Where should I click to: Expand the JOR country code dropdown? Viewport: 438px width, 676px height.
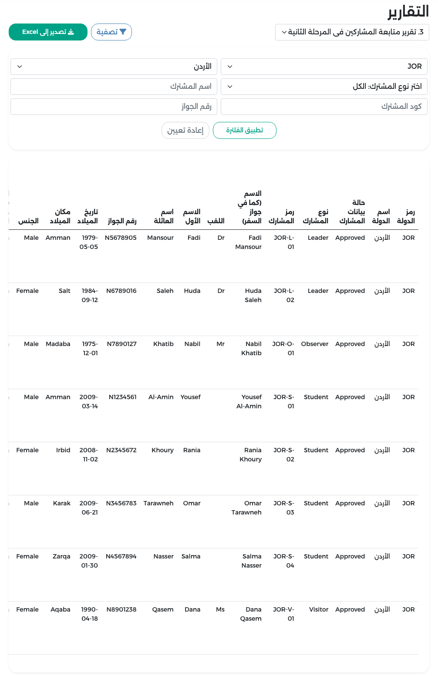pos(324,67)
